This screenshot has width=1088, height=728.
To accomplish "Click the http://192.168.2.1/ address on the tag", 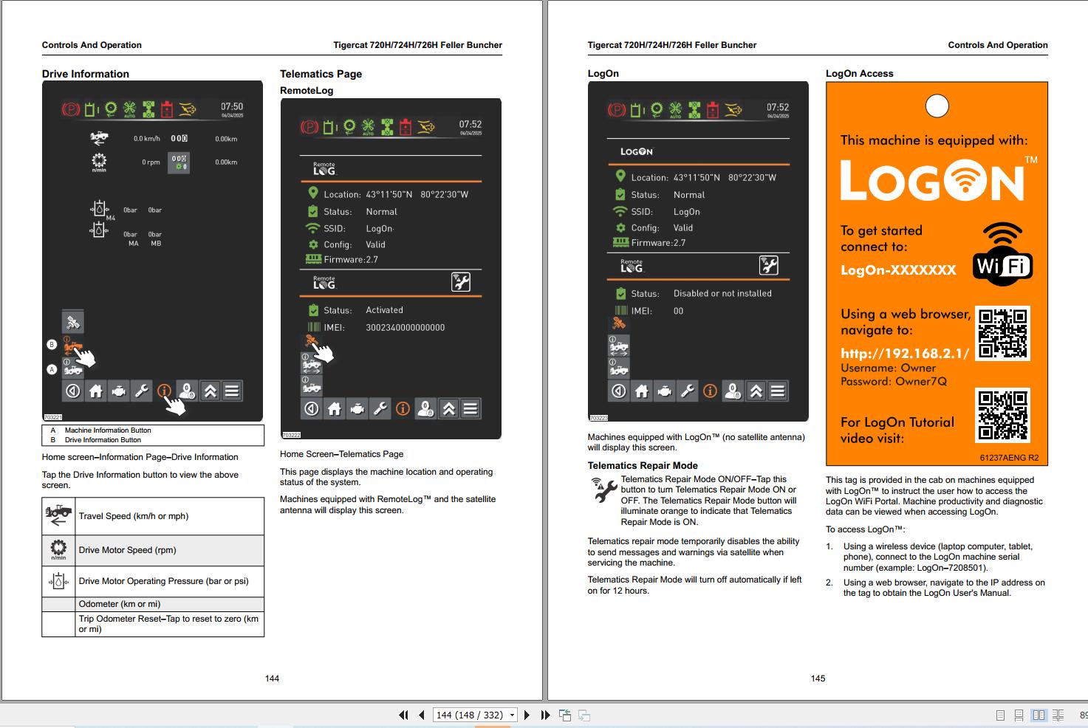I will 905,354.
